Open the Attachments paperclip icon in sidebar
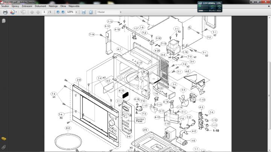 tap(4, 147)
